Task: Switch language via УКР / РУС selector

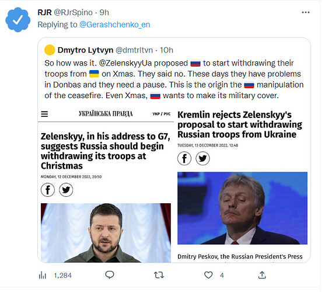Action: [162, 114]
